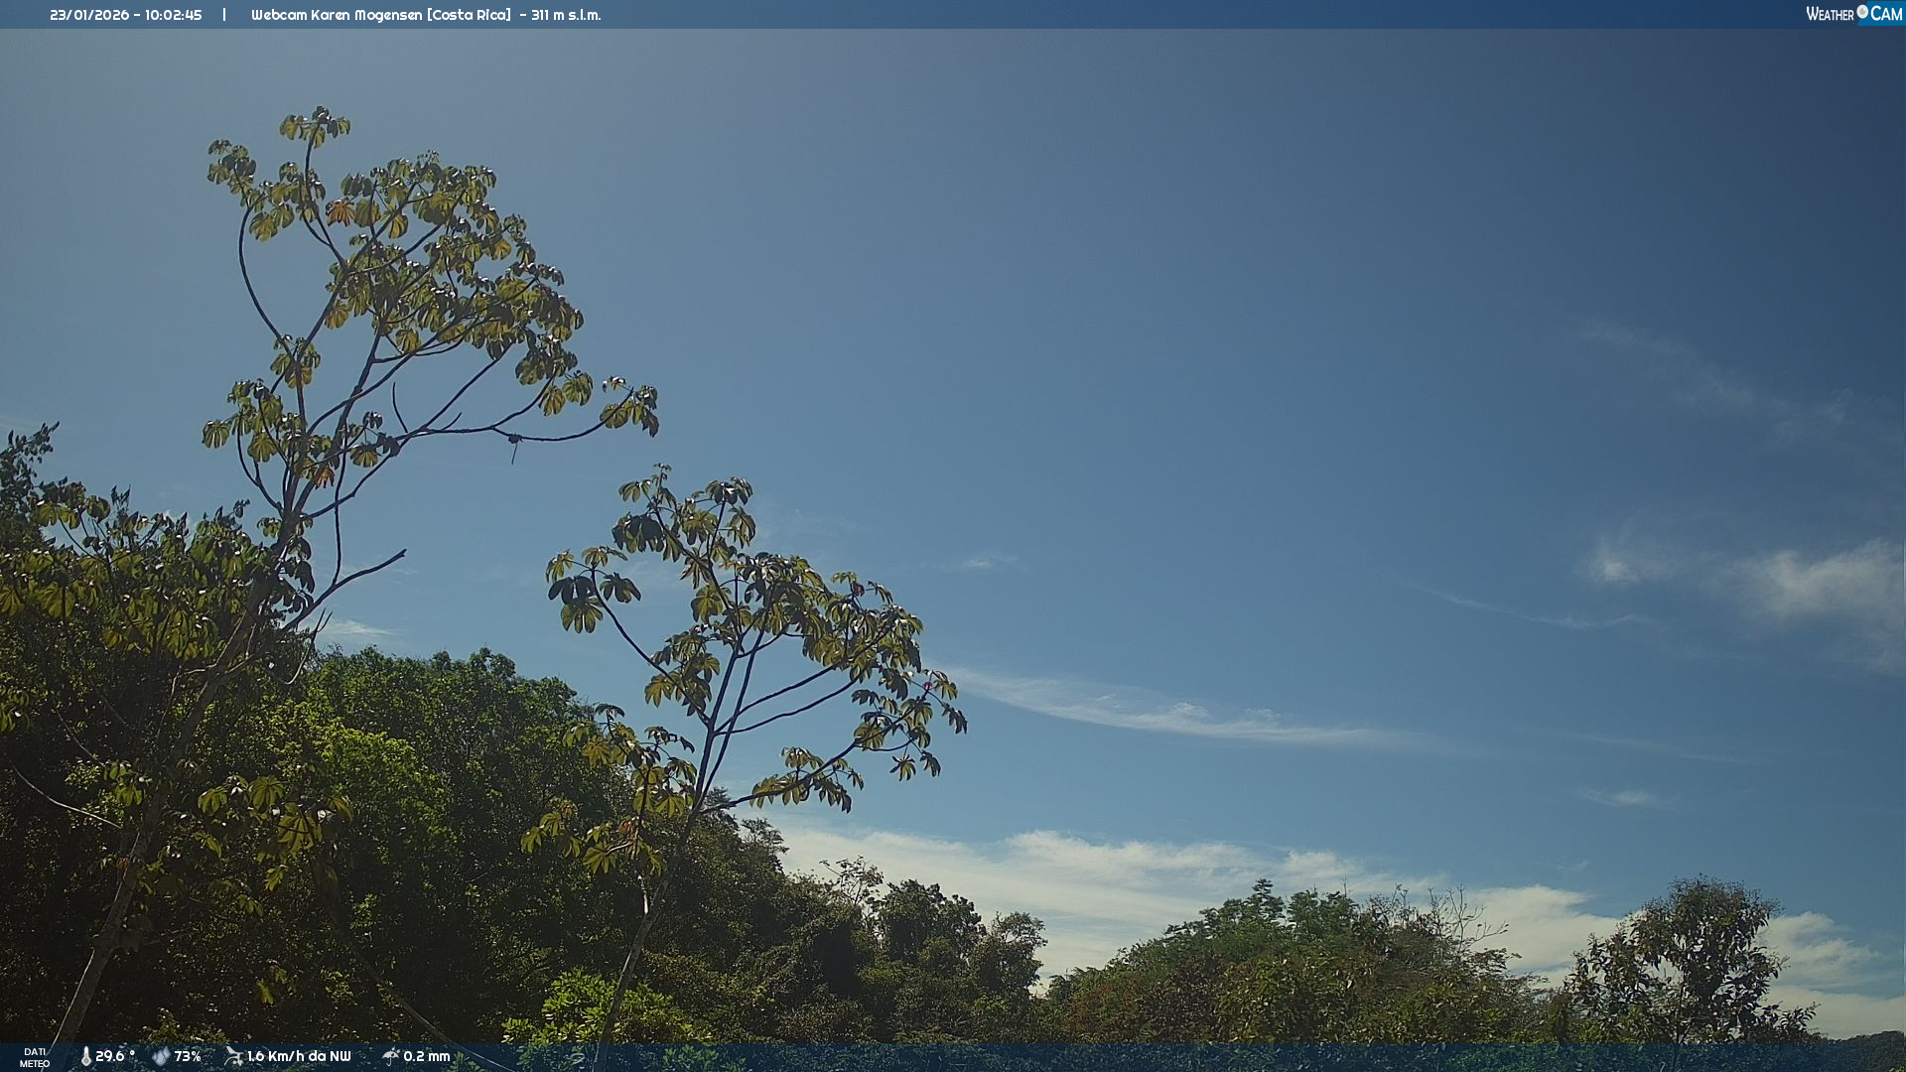Click the DATI METEO label
1906x1072 pixels.
35,1057
